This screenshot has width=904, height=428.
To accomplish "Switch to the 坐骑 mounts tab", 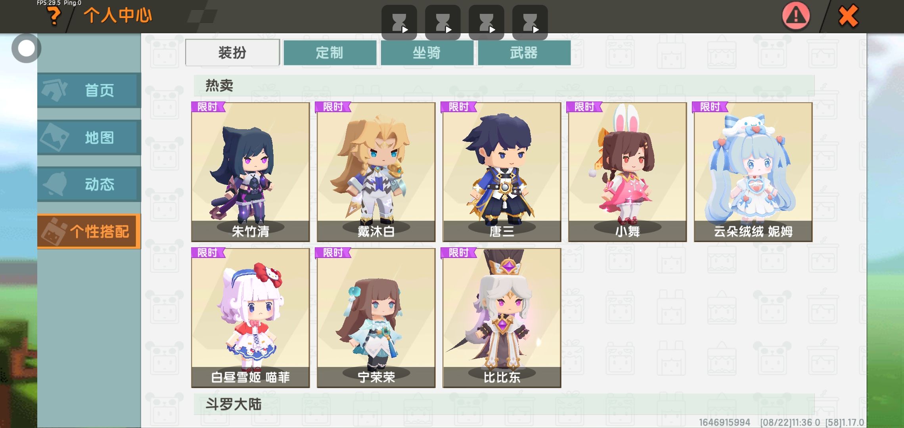I will click(x=427, y=53).
